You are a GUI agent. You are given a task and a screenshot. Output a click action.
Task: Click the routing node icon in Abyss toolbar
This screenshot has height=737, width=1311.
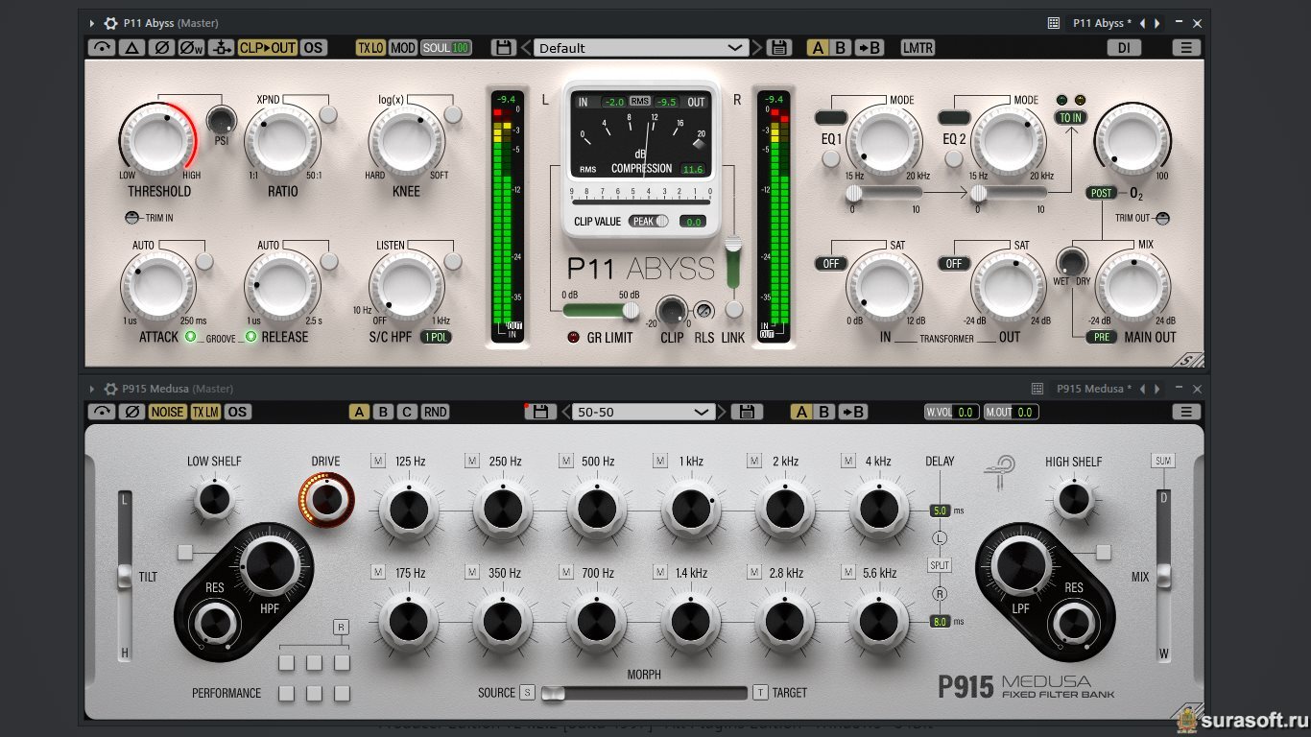[222, 48]
